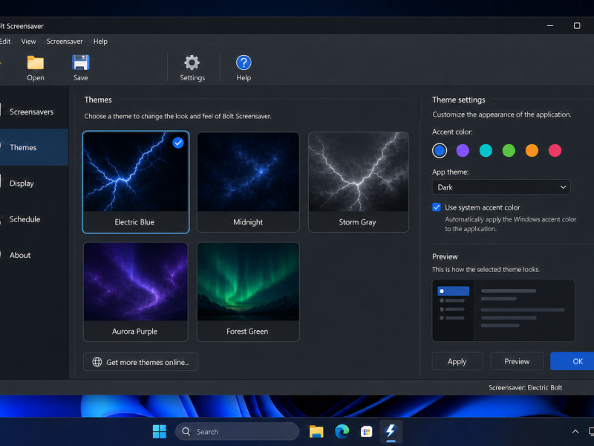
Task: Select the Storm Gray theme thumbnail
Action: pos(359,182)
